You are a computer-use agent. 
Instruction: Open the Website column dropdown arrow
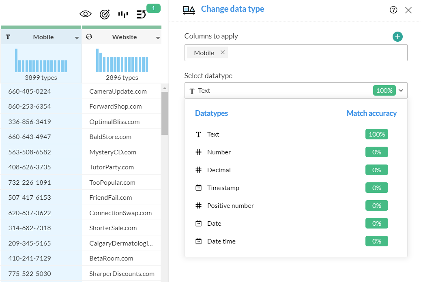pyautogui.click(x=158, y=38)
